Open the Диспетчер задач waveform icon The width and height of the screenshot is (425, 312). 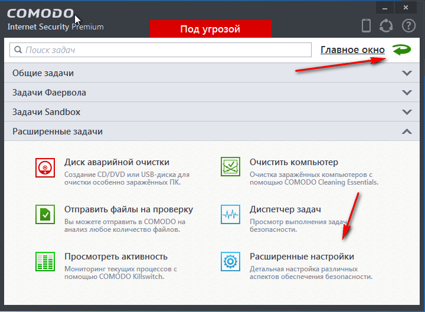click(x=230, y=214)
